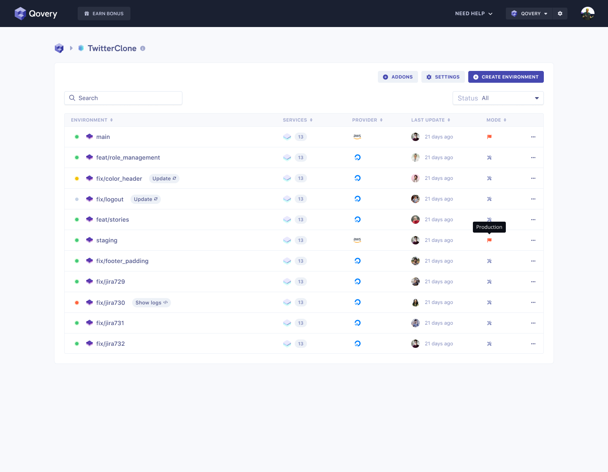The height and width of the screenshot is (472, 608).
Task: Sort by the Provider column
Action: [367, 120]
